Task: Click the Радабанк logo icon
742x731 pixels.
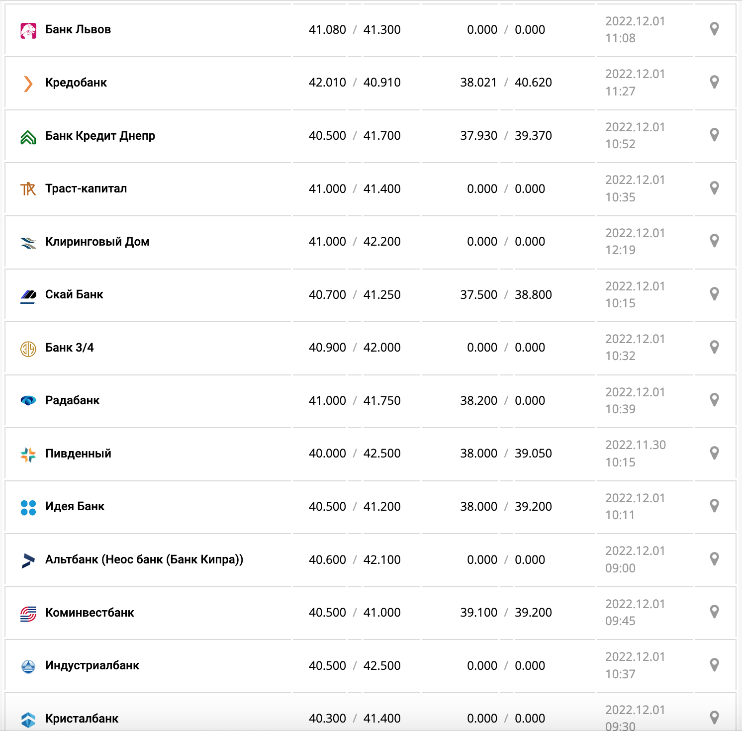Action: coord(28,400)
